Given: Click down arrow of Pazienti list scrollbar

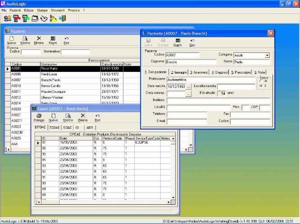Looking at the screenshot, I should [x=191, y=145].
